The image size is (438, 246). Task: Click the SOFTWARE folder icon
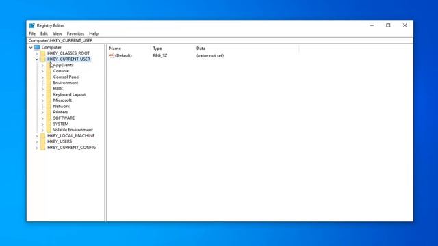point(49,118)
